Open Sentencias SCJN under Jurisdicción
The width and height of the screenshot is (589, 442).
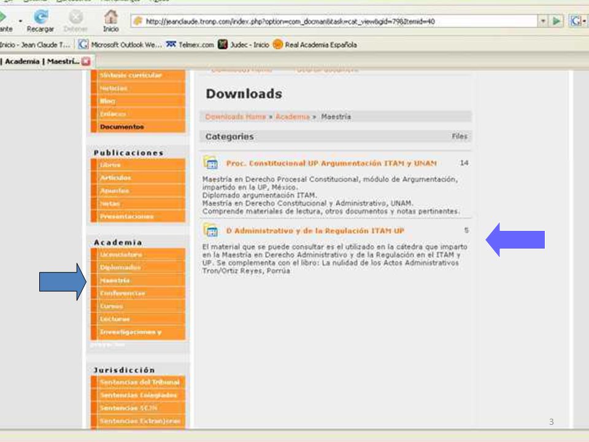138,408
